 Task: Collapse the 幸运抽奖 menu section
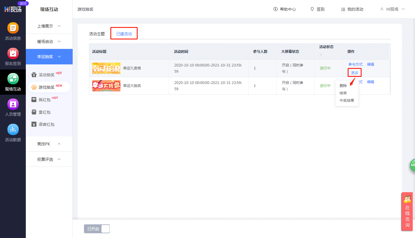coord(49,57)
